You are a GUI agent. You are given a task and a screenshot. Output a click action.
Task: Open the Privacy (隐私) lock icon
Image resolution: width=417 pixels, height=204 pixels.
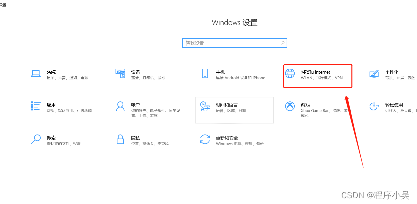pyautogui.click(x=120, y=139)
